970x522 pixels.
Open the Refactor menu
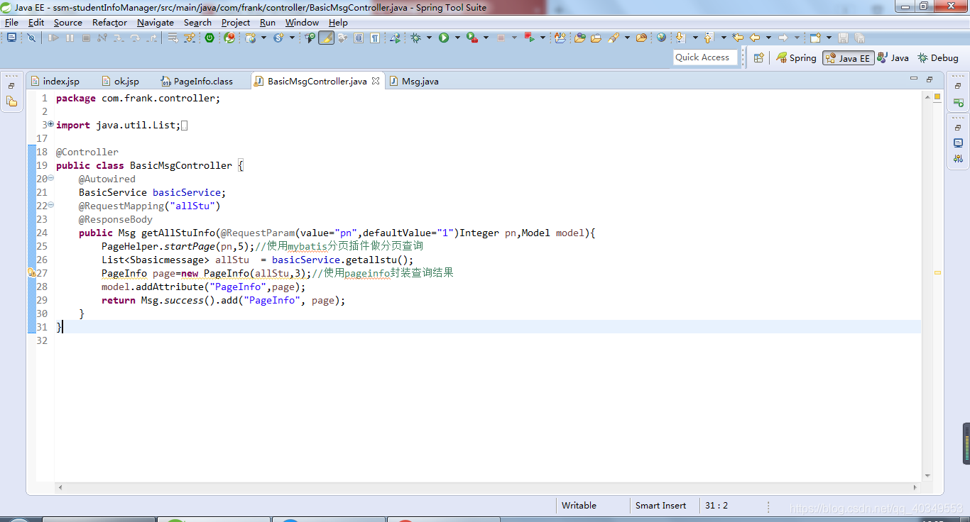click(x=109, y=22)
